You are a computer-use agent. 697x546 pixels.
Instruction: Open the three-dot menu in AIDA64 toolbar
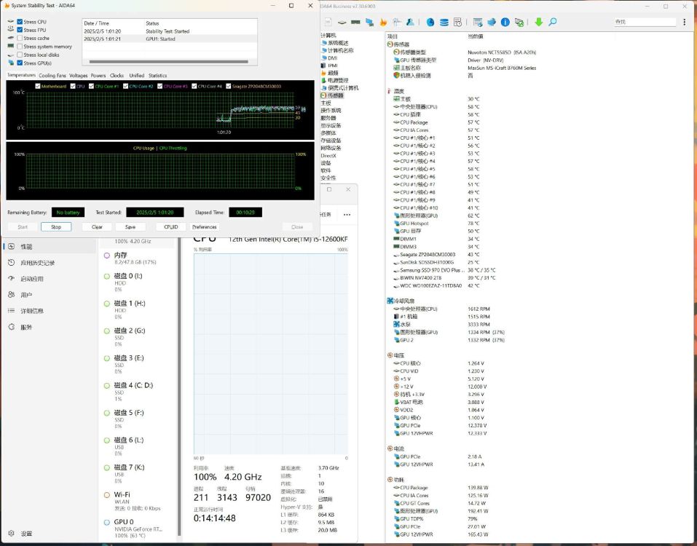pos(684,22)
